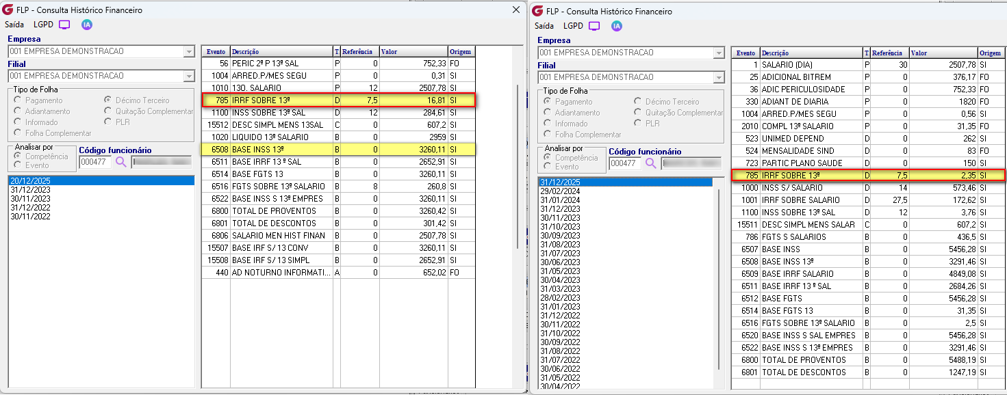
Task: Open LGPD screen icon in left window
Action: pyautogui.click(x=64, y=25)
